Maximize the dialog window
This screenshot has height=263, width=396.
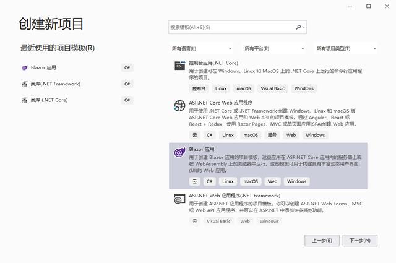tap(369, 6)
